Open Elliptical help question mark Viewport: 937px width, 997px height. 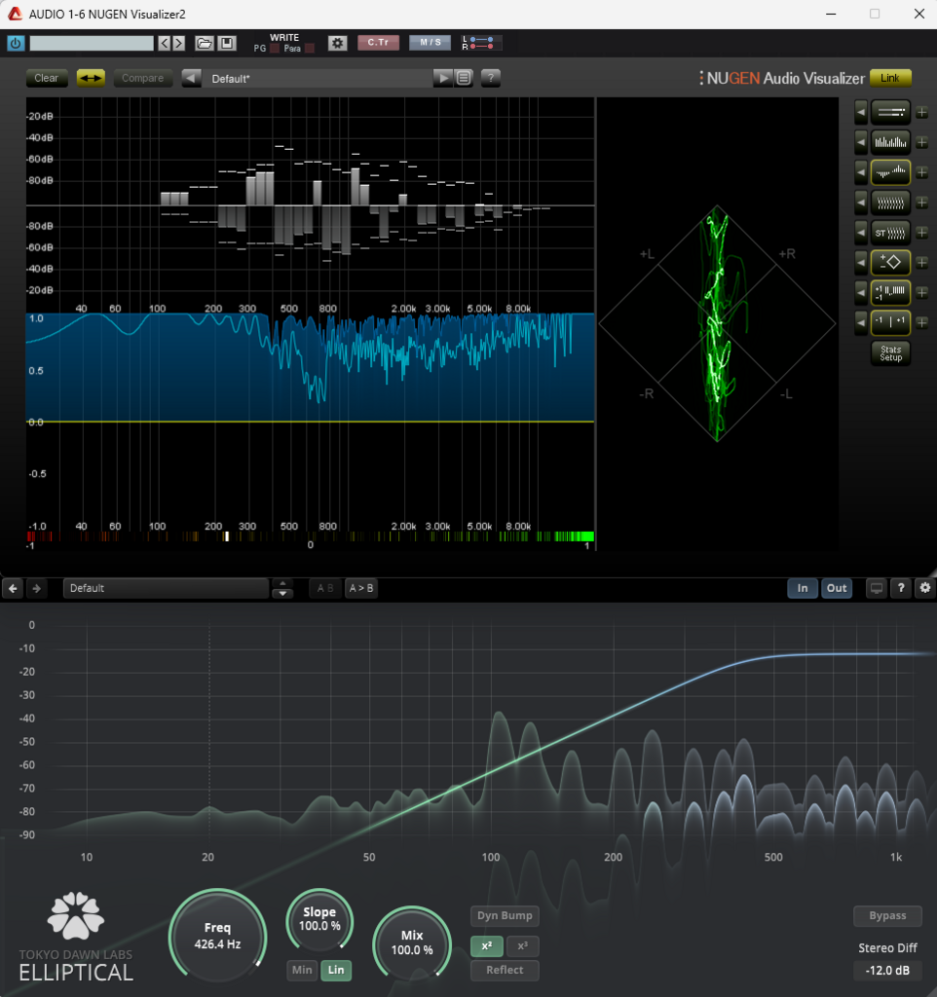click(901, 588)
